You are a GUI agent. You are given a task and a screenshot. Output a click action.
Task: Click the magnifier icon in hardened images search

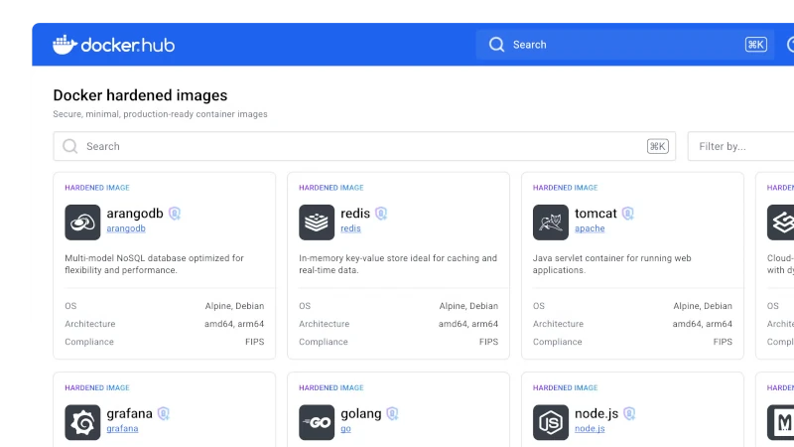[x=69, y=146]
